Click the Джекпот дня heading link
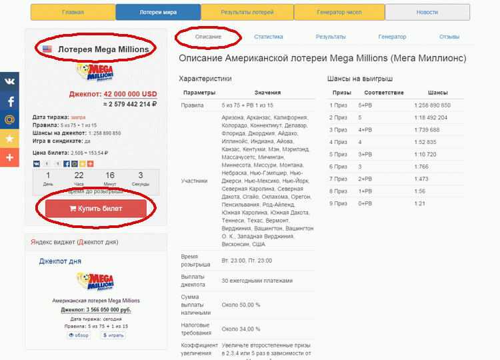Screen dimensions: 500x360 pyautogui.click(x=60, y=261)
